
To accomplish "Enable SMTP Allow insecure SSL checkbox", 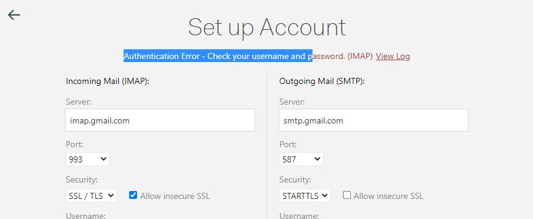I will pyautogui.click(x=347, y=195).
